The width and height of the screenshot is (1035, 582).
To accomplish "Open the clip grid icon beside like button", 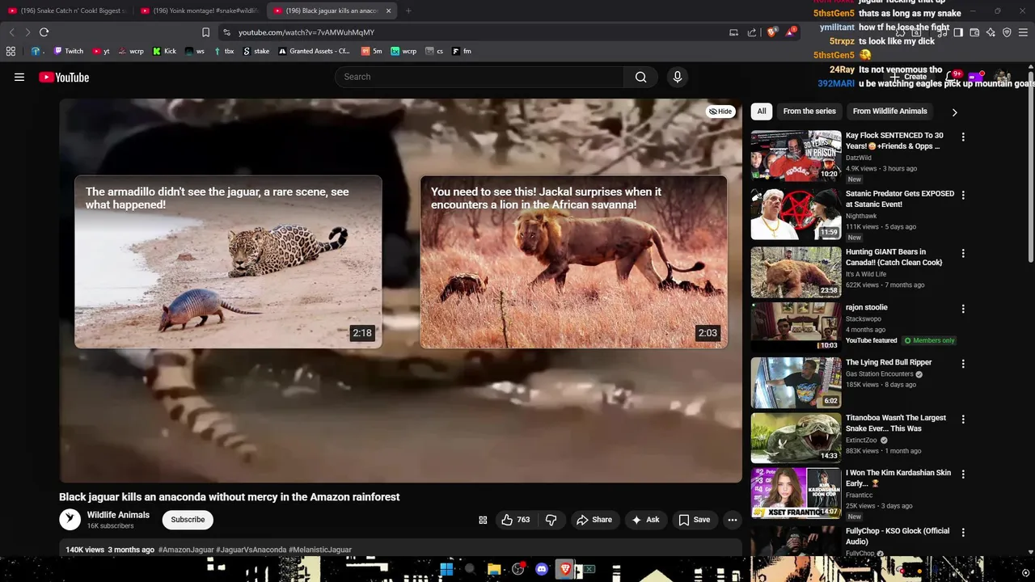I will pyautogui.click(x=483, y=520).
